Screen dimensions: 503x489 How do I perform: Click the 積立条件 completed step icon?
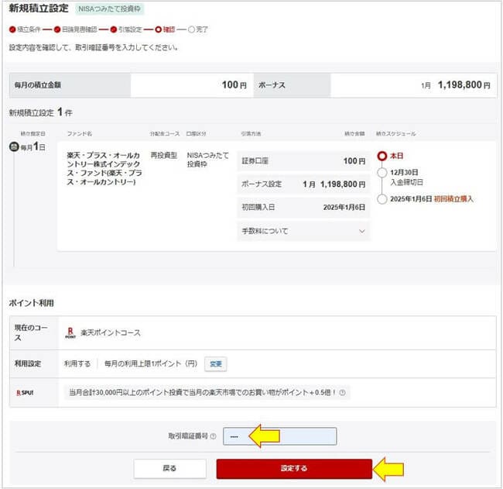12,29
